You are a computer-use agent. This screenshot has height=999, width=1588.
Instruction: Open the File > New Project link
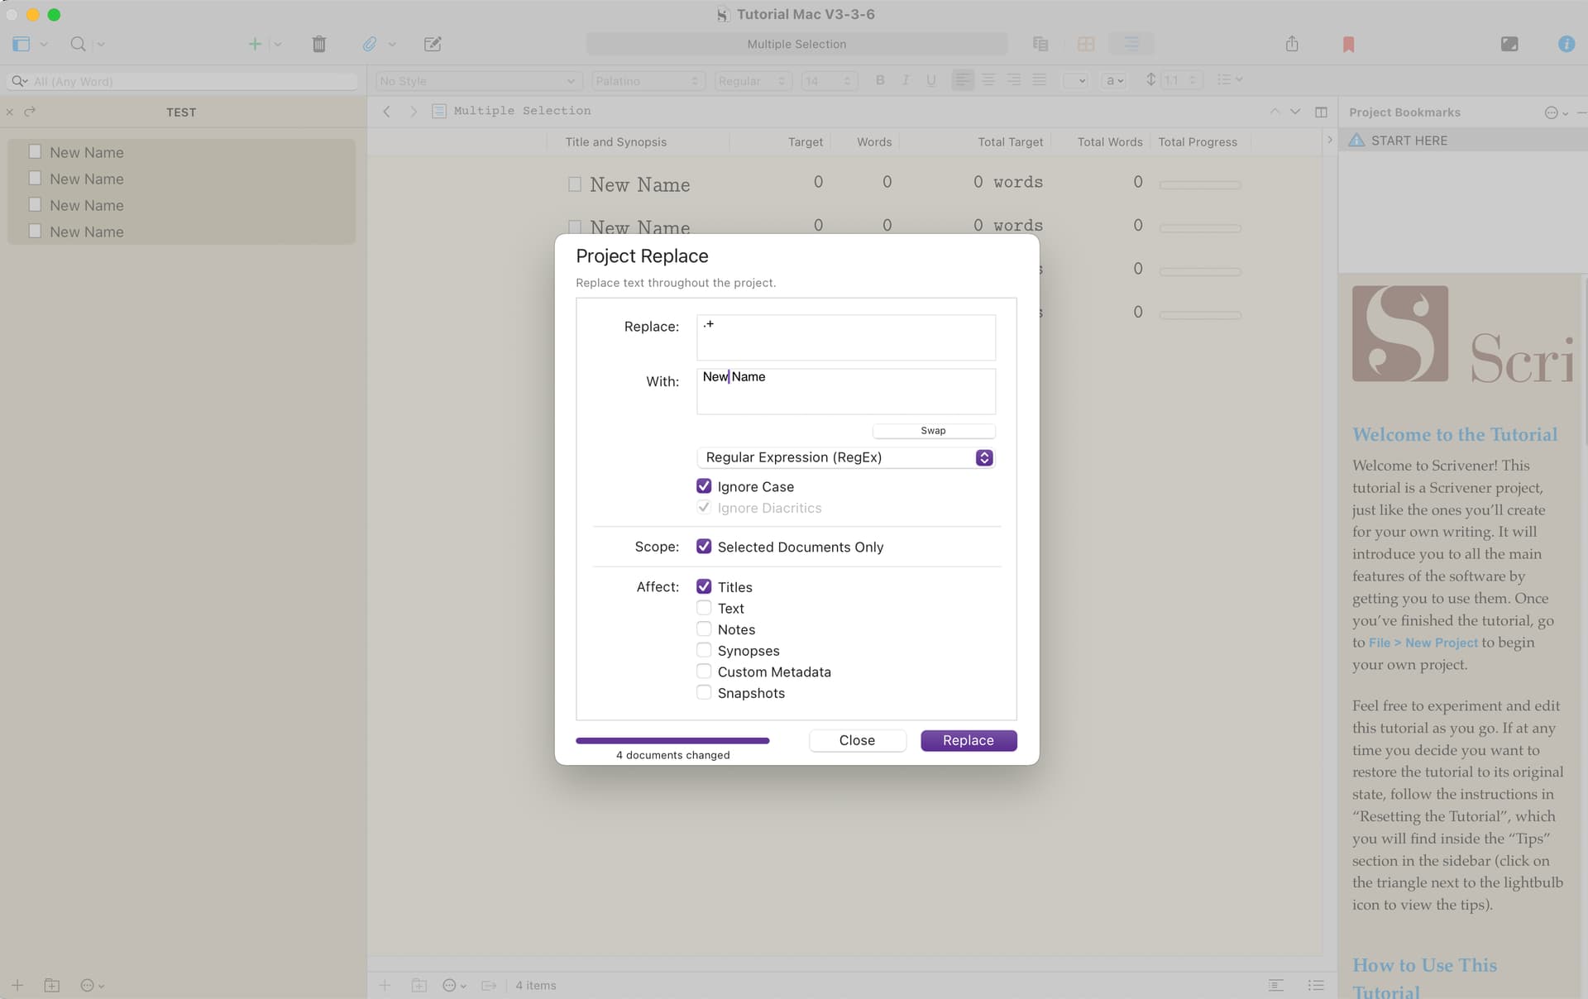[1423, 643]
